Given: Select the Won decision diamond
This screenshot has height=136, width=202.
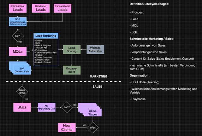Looking at the screenshot, I should coord(93,128).
